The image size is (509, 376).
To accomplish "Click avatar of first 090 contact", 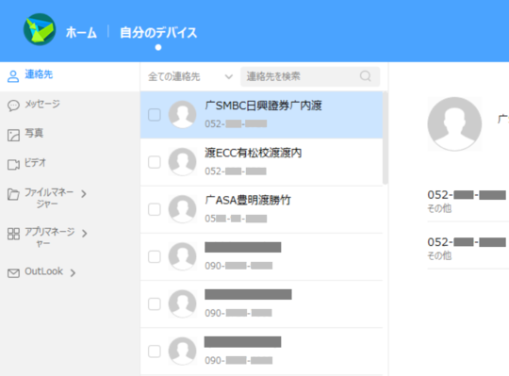I will coord(183,256).
